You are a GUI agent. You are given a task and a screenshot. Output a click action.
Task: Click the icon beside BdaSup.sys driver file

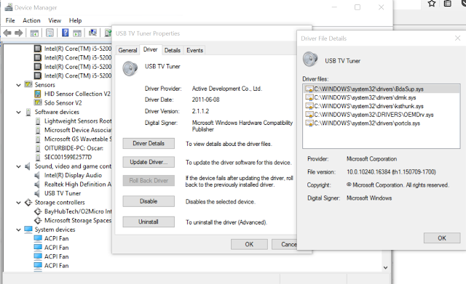pos(309,89)
